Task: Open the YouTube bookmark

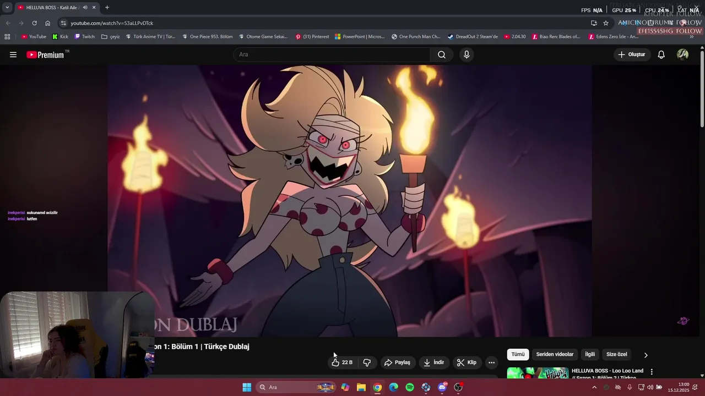Action: [34, 37]
